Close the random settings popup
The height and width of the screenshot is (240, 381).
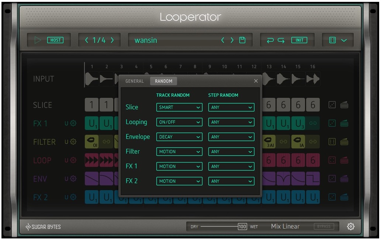click(x=256, y=81)
